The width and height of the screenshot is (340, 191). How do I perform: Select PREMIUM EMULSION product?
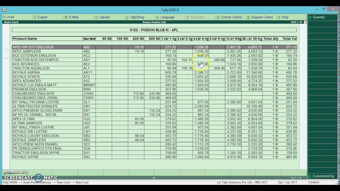click(x=29, y=89)
